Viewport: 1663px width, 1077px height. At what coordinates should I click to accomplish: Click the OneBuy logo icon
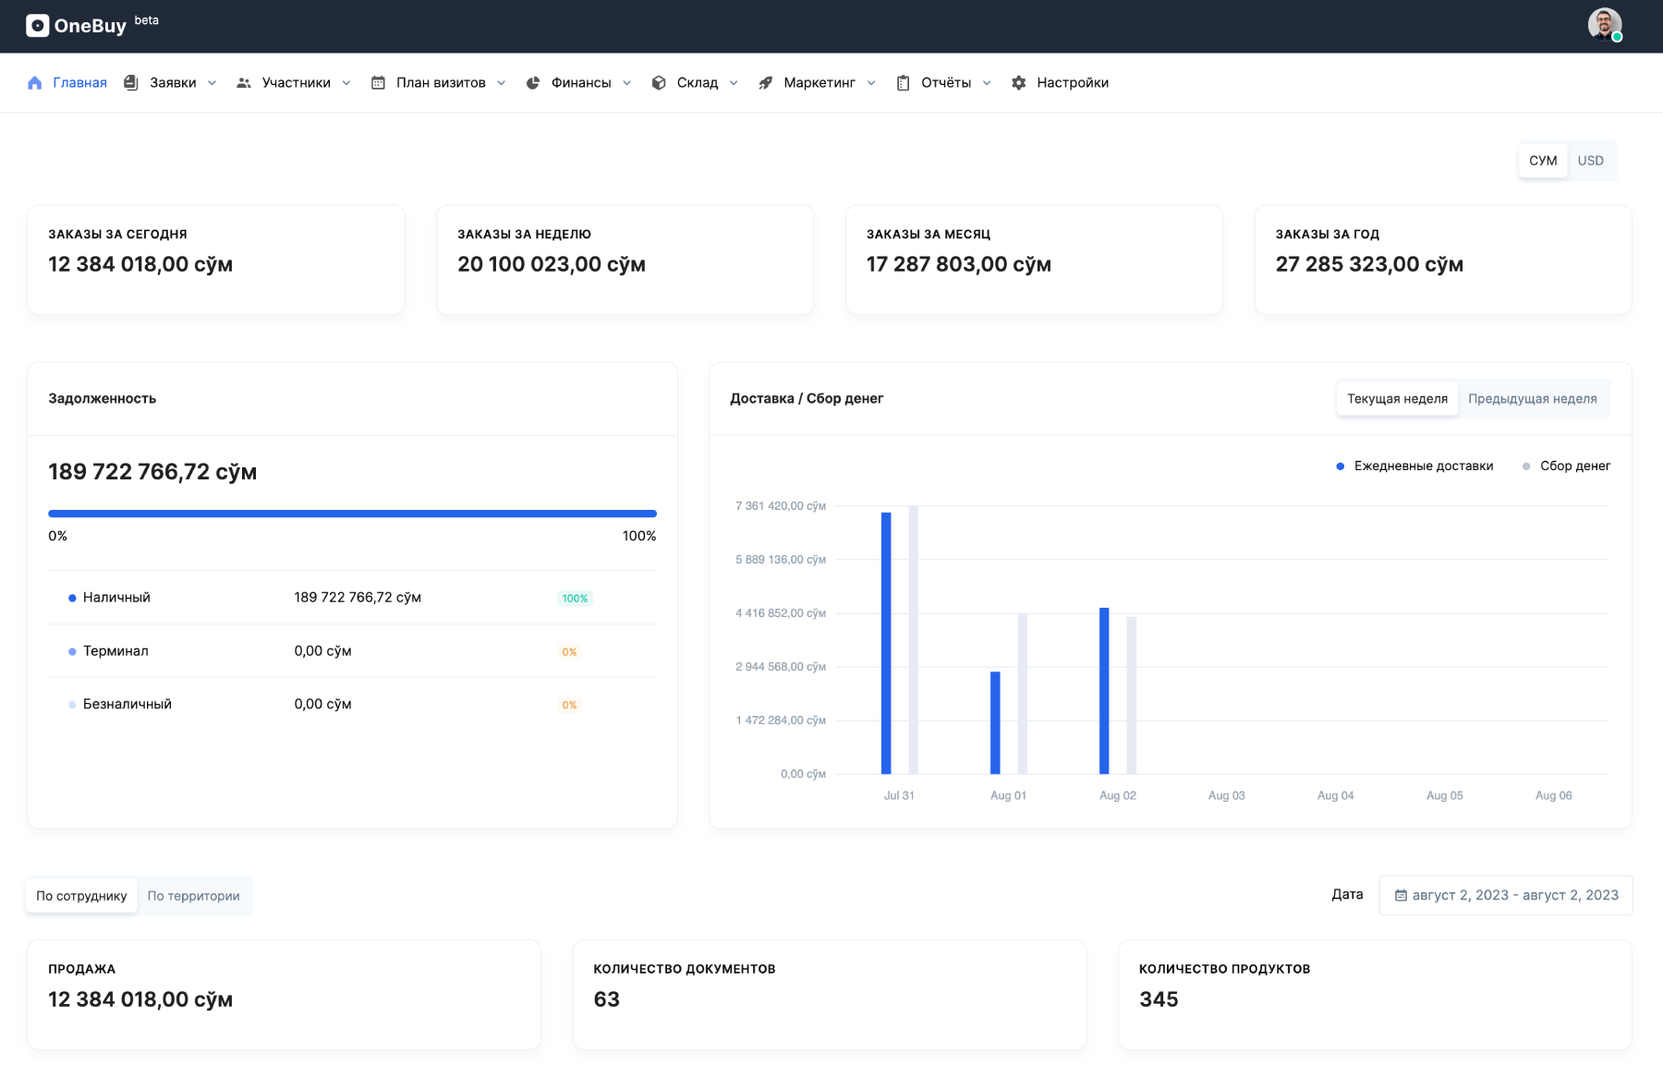click(x=37, y=26)
